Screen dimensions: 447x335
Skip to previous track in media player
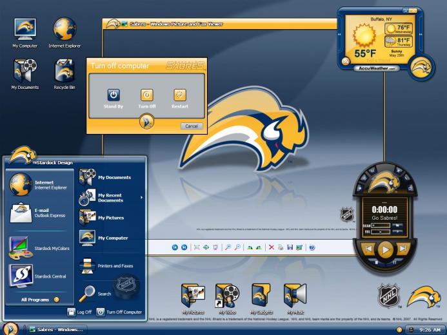pyautogui.click(x=368, y=249)
